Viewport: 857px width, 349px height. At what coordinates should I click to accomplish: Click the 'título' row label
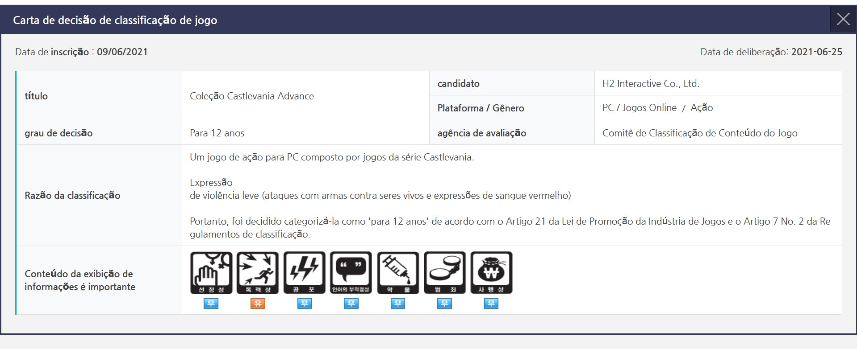pyautogui.click(x=36, y=96)
